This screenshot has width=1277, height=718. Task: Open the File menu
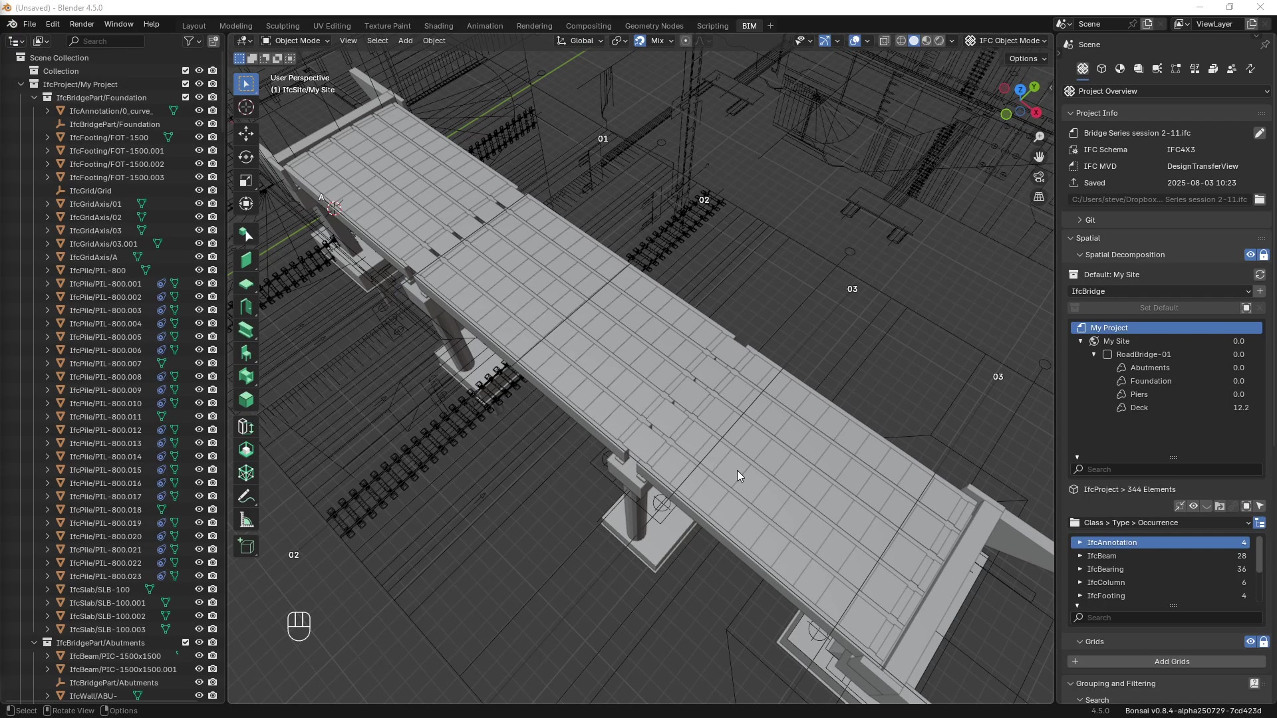29,24
